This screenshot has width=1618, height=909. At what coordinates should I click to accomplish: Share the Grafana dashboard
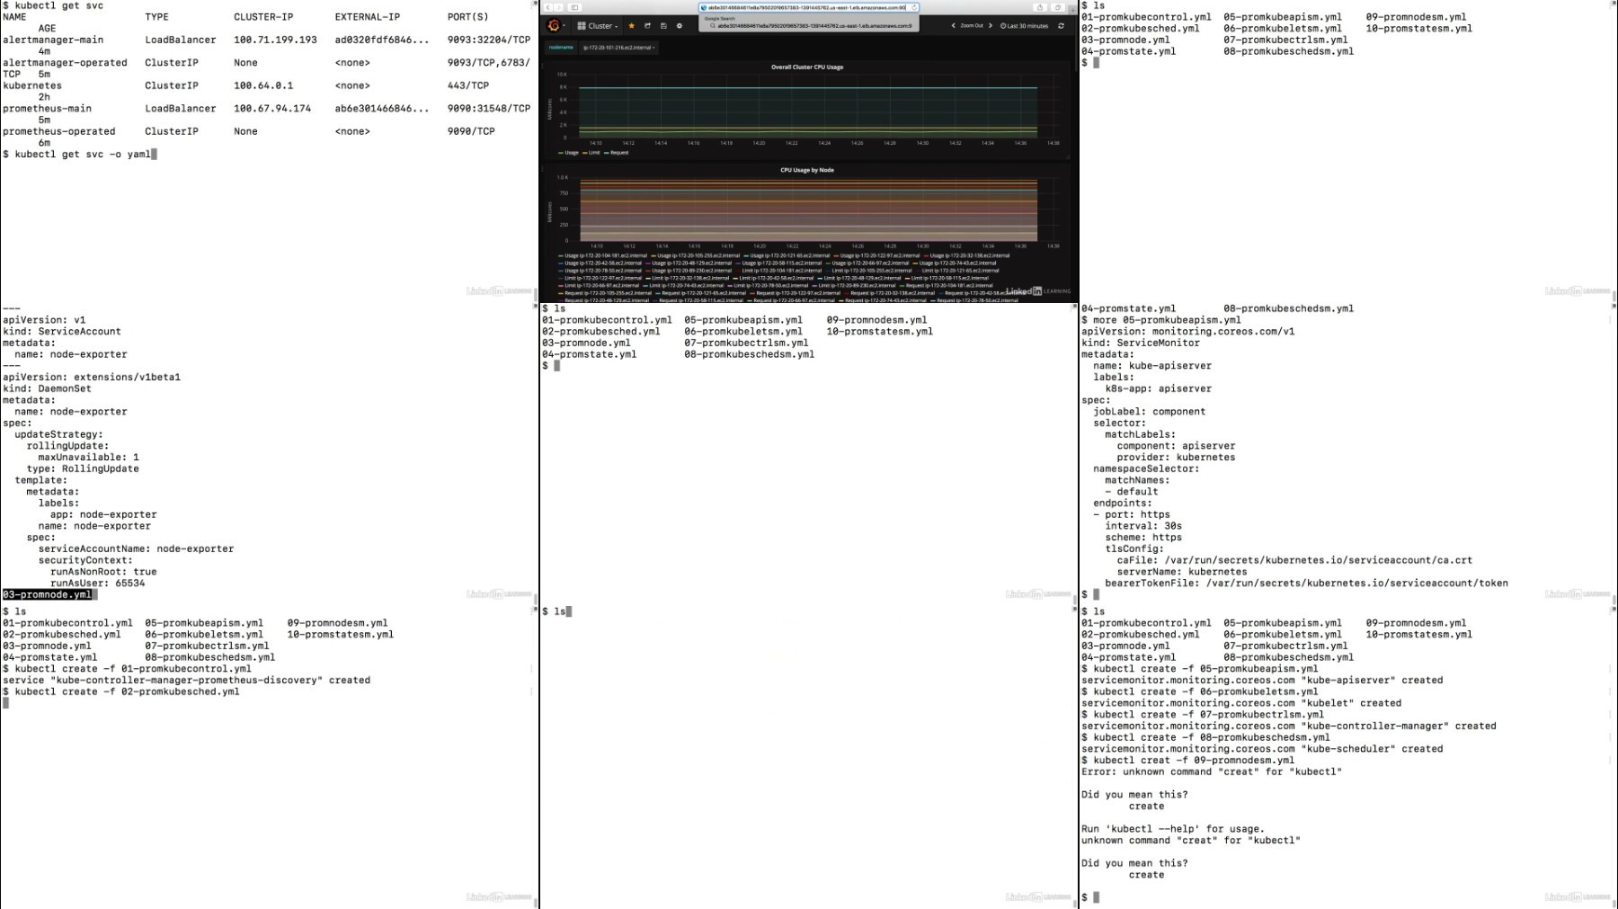tap(647, 26)
